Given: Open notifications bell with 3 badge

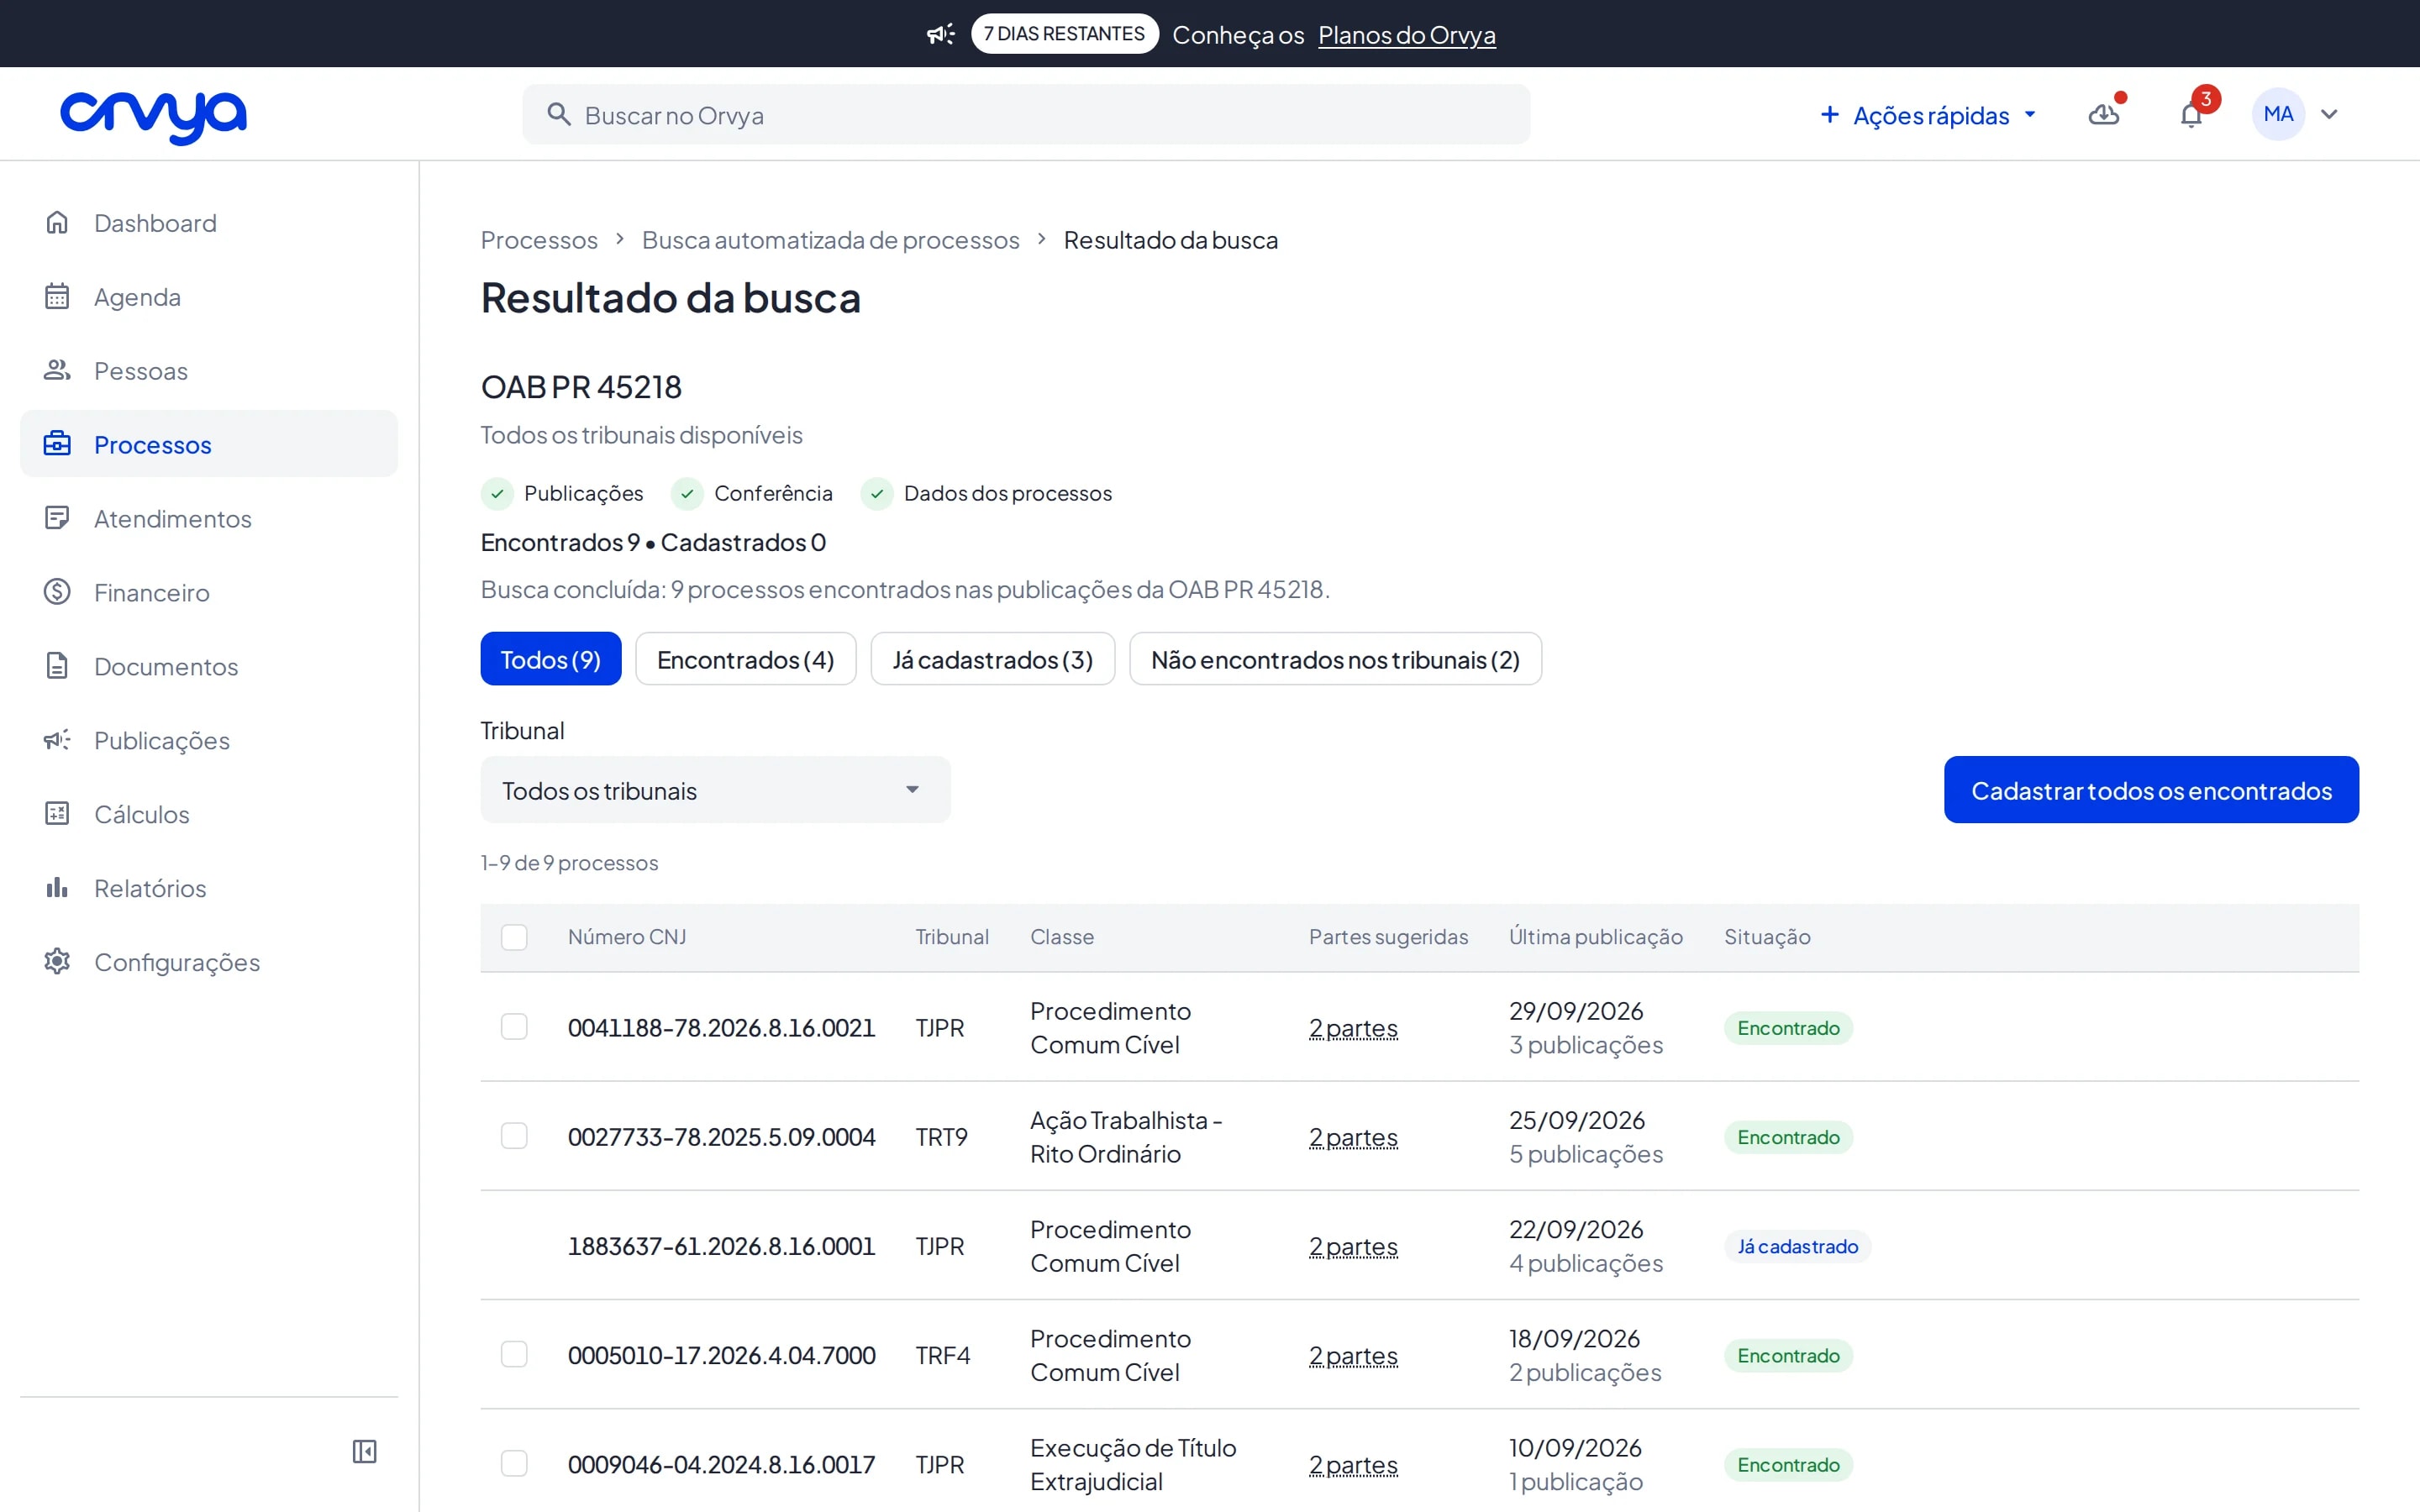Looking at the screenshot, I should pos(2191,115).
